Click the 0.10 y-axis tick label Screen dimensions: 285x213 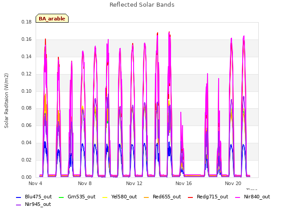click(27, 91)
